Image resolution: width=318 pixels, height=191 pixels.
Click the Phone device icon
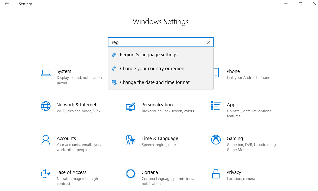[x=216, y=73]
